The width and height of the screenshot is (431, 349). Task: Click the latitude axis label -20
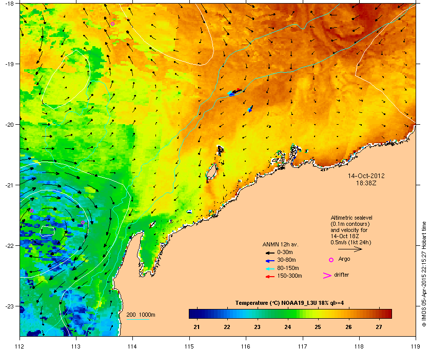[x=9, y=124]
